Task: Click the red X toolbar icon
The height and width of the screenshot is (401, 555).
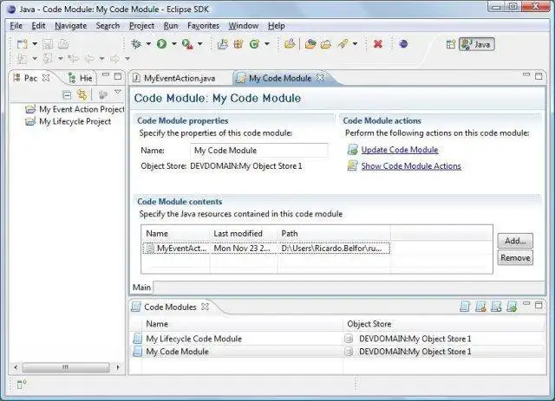Action: click(378, 44)
